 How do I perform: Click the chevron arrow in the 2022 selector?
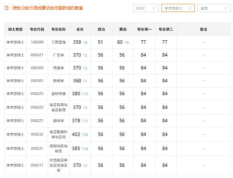pos(154,8)
